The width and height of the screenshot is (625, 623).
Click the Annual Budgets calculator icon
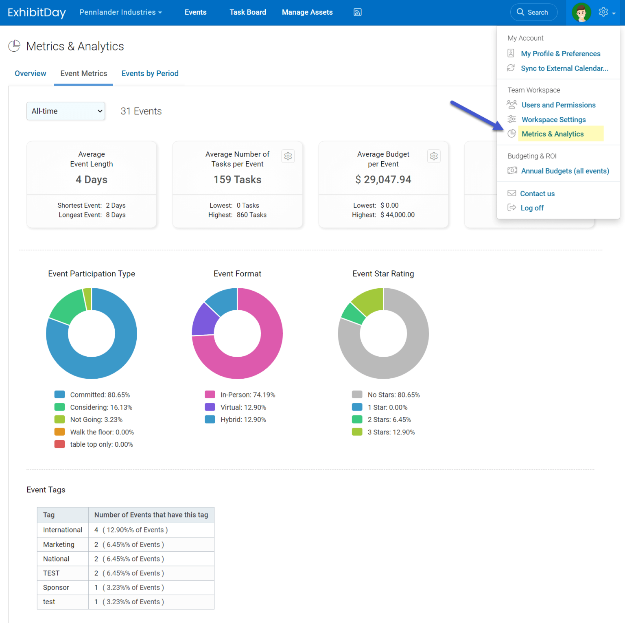pos(512,171)
